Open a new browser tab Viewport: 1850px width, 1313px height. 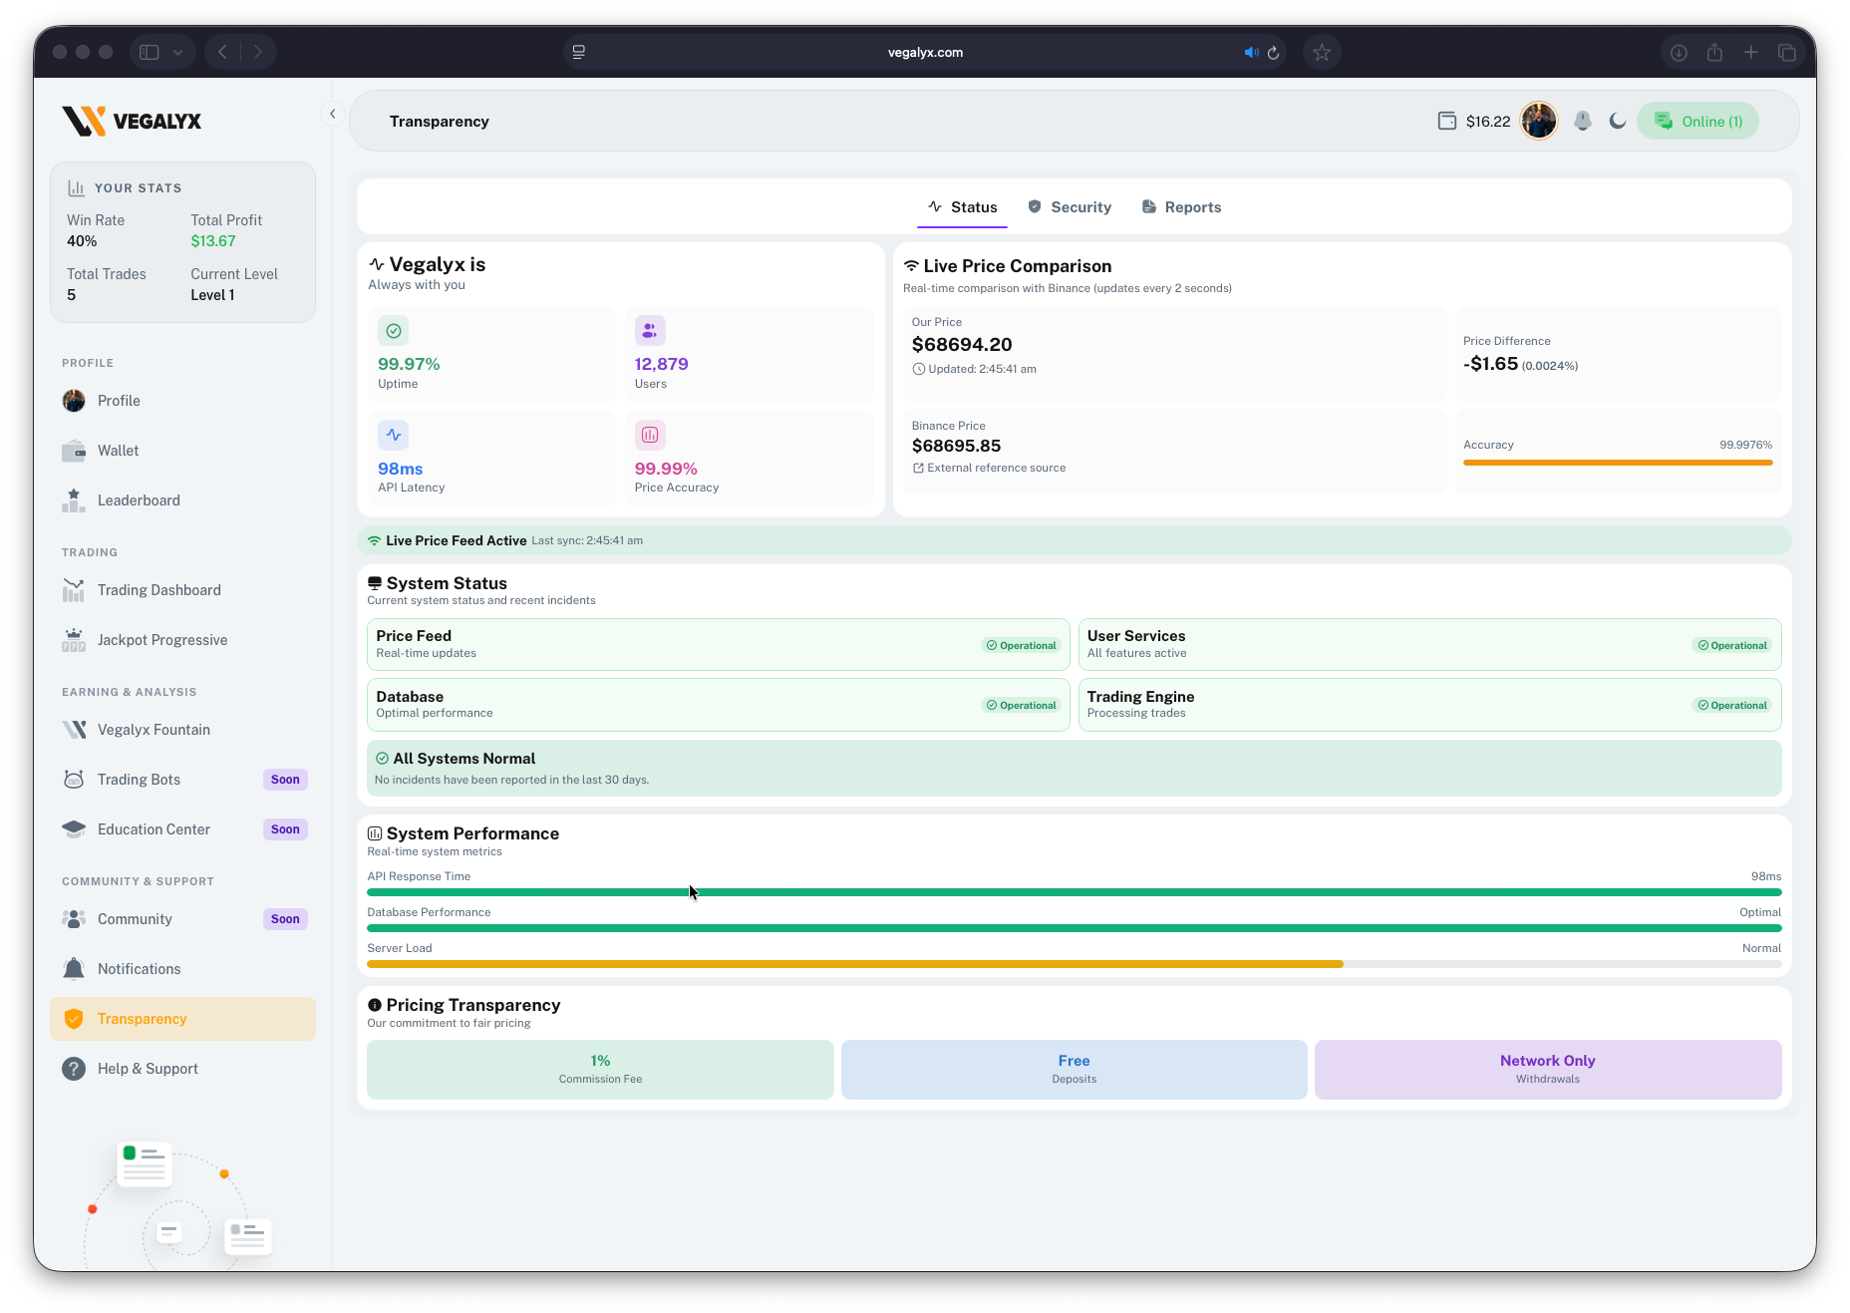pyautogui.click(x=1751, y=53)
